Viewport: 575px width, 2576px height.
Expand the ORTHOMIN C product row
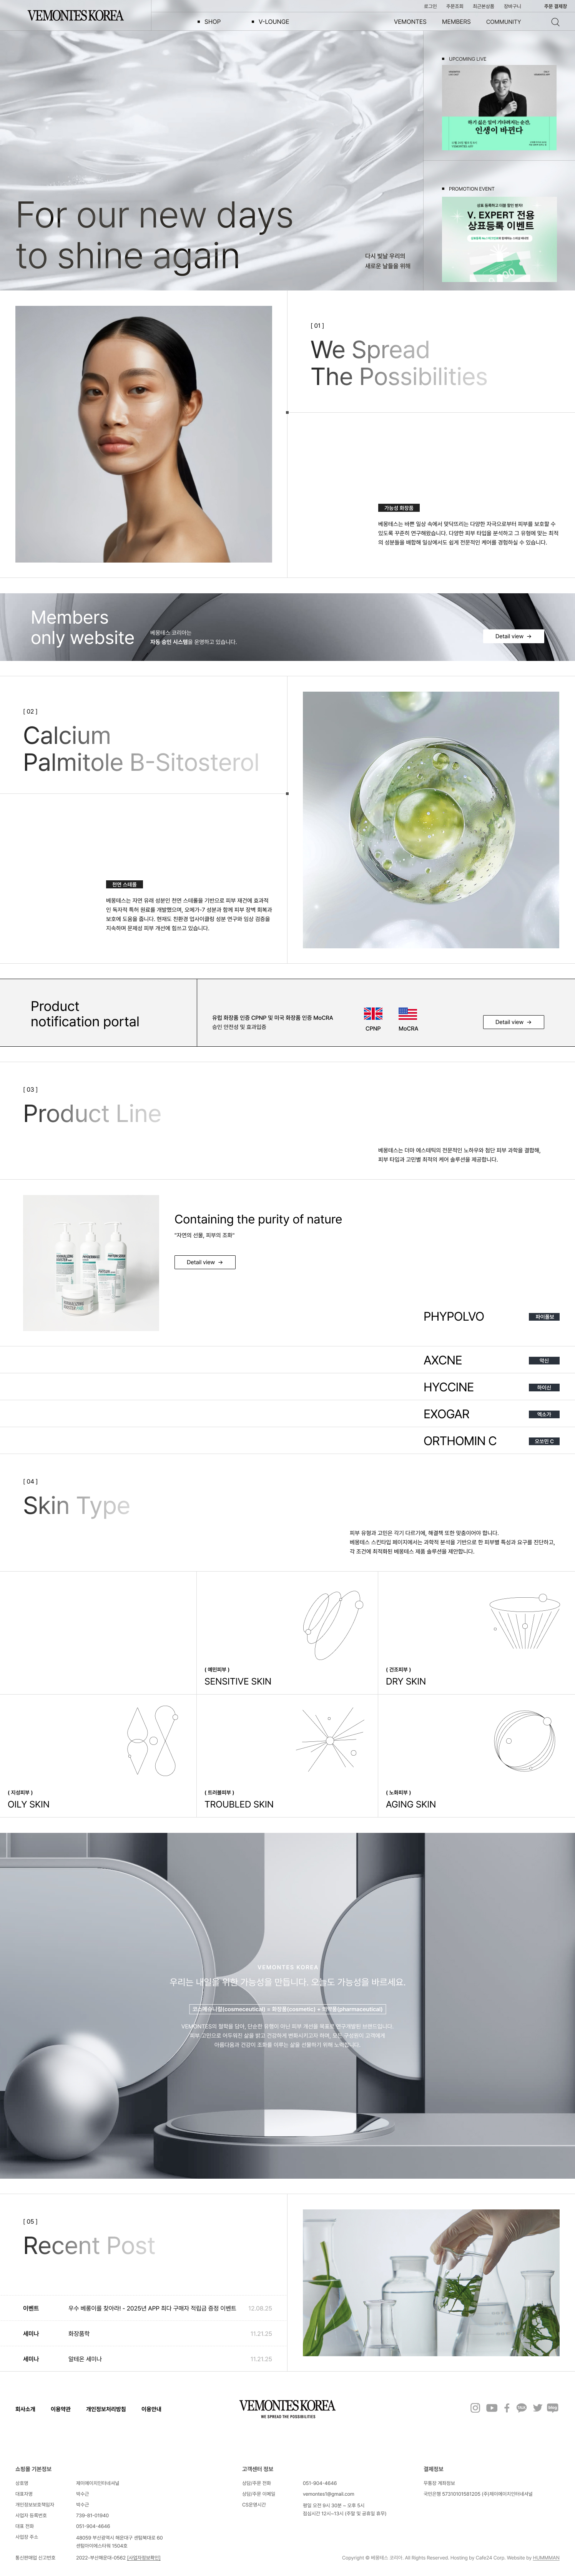(460, 1441)
